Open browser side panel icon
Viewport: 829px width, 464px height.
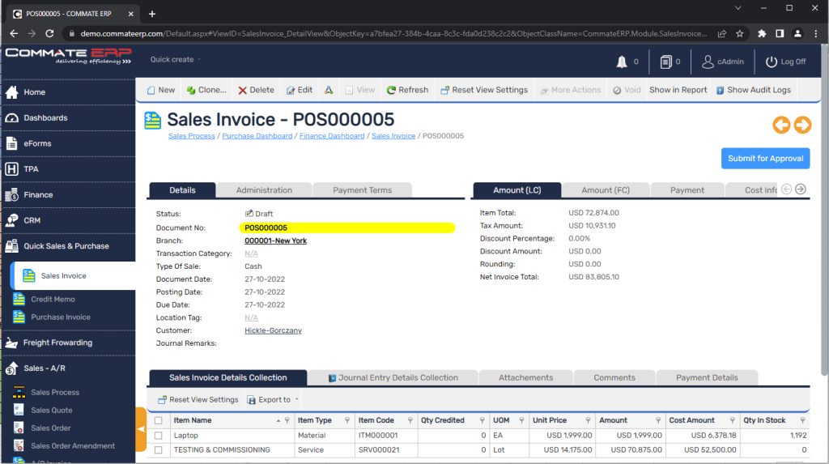pyautogui.click(x=780, y=33)
